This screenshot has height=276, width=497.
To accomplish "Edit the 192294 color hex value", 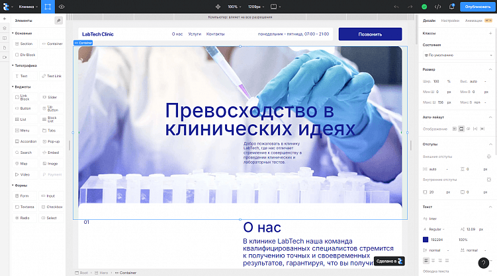I will tap(437, 240).
